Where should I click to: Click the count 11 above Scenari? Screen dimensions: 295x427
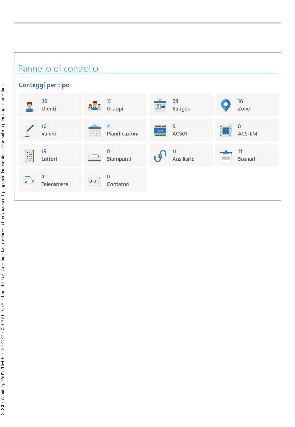point(240,152)
